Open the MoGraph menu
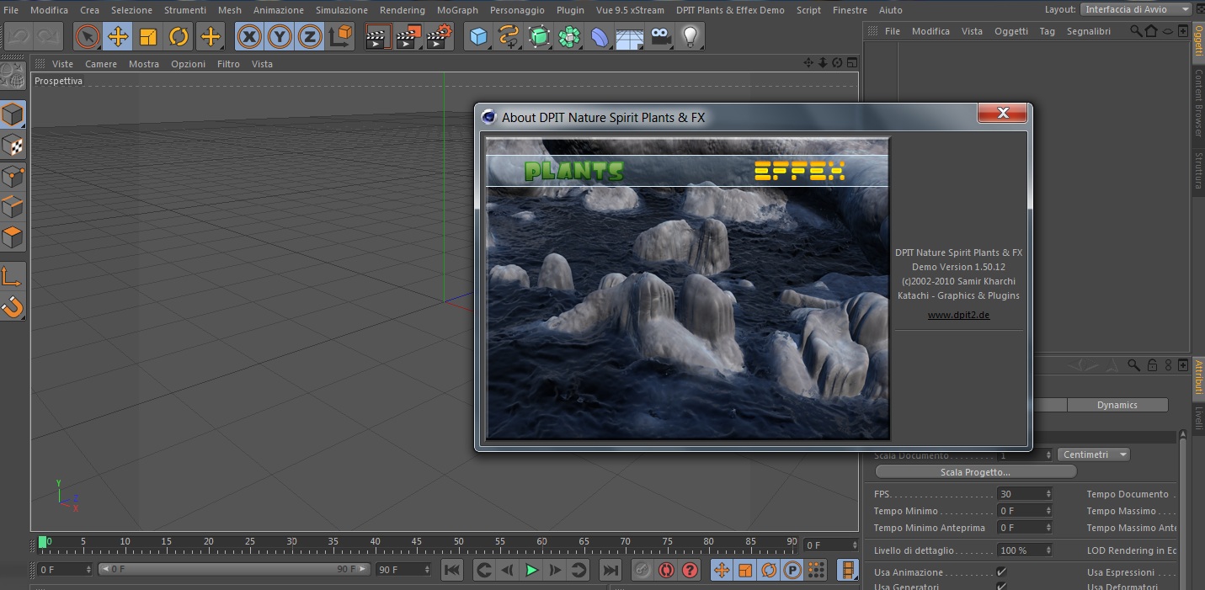The height and width of the screenshot is (590, 1205). [457, 10]
